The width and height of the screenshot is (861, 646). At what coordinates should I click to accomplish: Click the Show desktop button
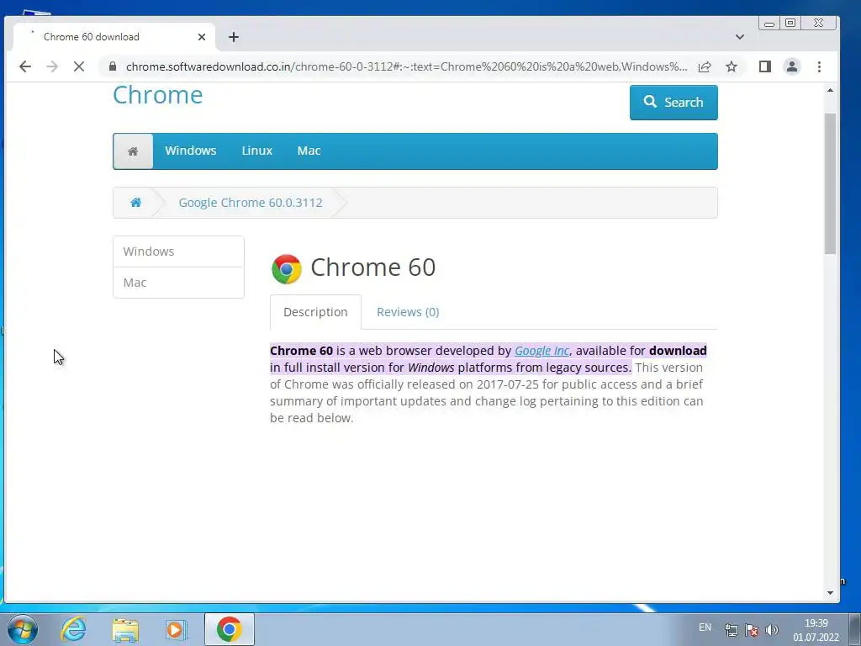(854, 629)
